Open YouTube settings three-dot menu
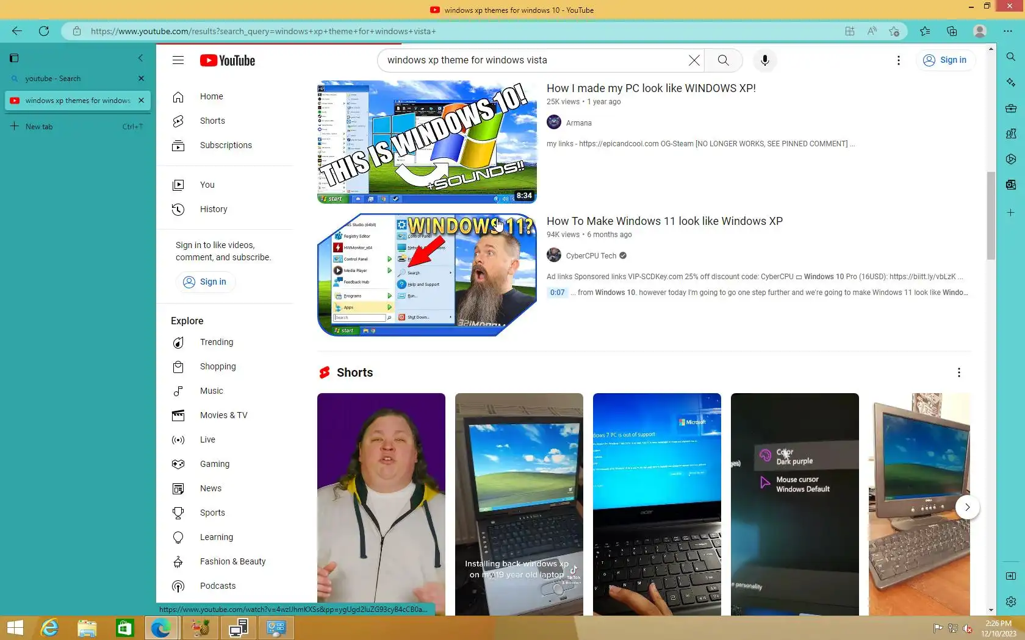 point(898,60)
